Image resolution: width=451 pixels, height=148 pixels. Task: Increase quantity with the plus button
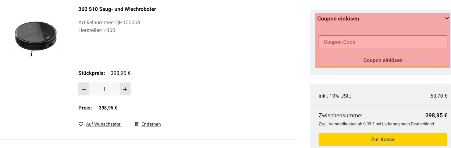pos(125,89)
